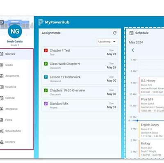
Task: Click the Overview grid icon
Action: coord(2,54)
